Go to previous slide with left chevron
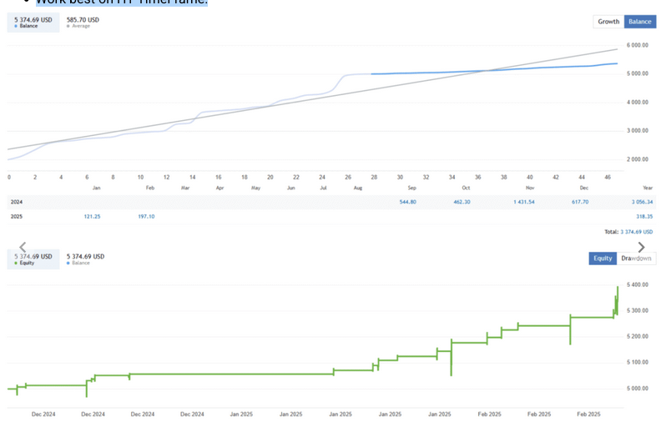This screenshot has height=437, width=666. tap(23, 247)
